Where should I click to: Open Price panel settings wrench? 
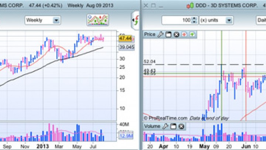(160, 34)
